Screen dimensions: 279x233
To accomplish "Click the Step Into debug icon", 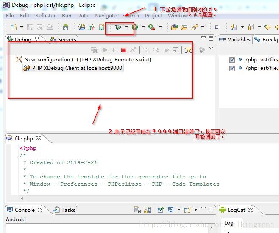I will (146, 50).
